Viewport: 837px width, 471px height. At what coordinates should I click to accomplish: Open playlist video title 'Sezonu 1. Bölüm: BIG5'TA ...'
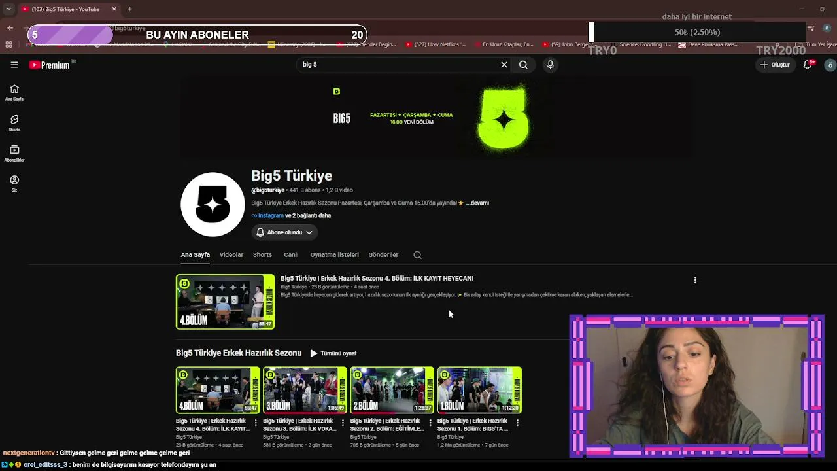473,425
